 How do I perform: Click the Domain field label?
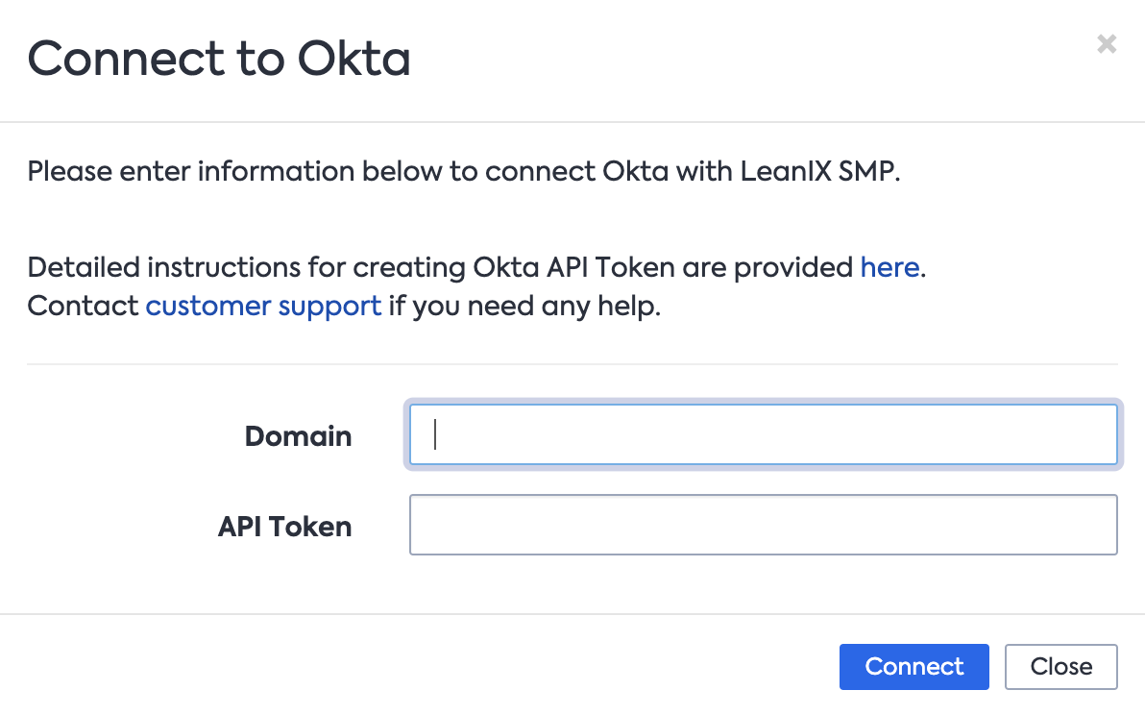(x=298, y=436)
